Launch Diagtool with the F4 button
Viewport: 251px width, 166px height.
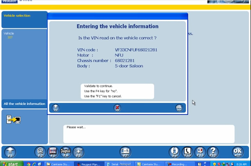65,152
